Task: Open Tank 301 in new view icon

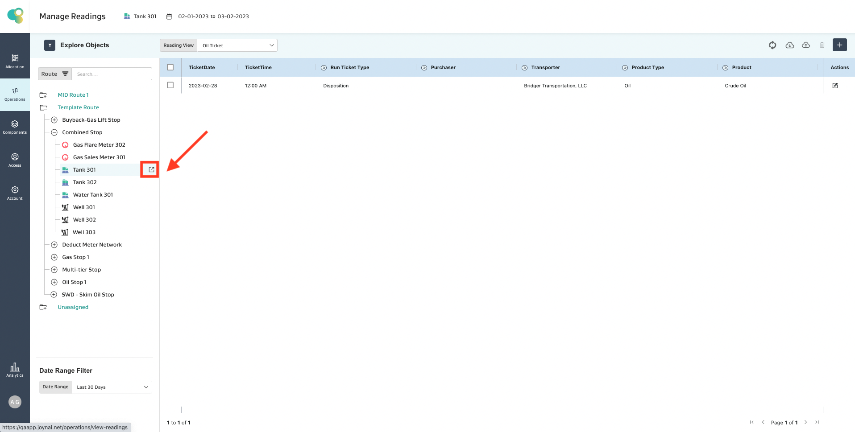Action: click(x=151, y=170)
